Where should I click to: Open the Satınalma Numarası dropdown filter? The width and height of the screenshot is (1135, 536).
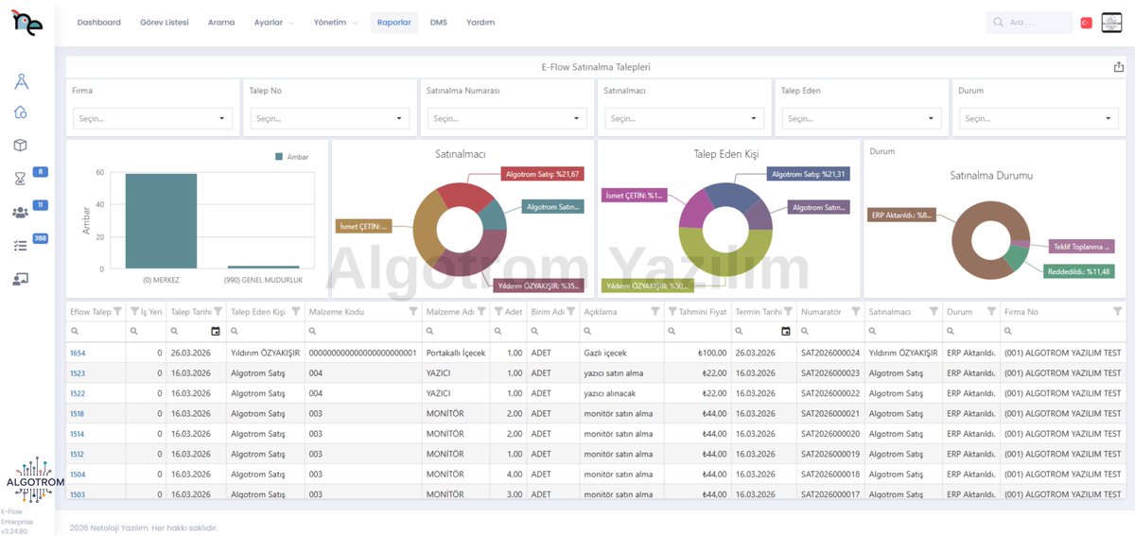[x=507, y=118]
